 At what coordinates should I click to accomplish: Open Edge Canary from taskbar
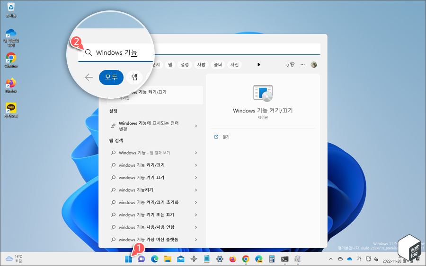pyautogui.click(x=258, y=259)
